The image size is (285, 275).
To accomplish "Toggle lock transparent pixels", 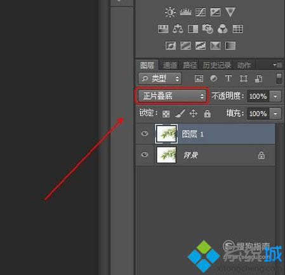I will 166,114.
